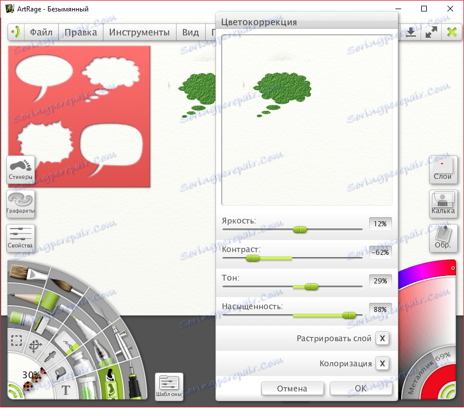
Task: Activate the dashed-rectangle Selection tool
Action: [16, 340]
